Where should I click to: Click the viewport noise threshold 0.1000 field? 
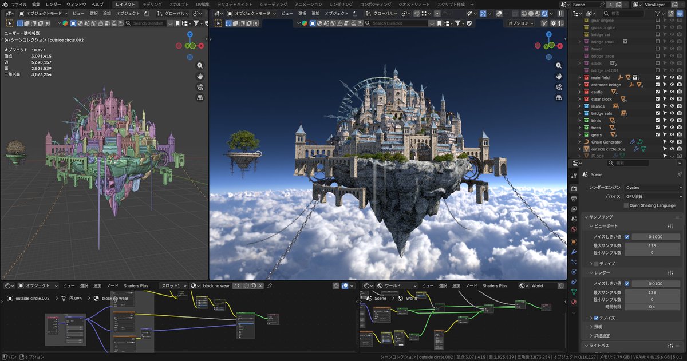tap(656, 236)
